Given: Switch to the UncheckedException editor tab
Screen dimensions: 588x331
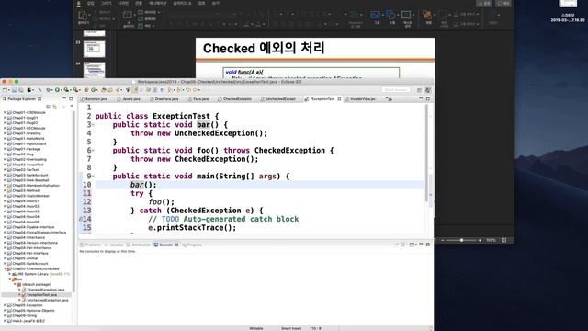Looking at the screenshot, I should (x=277, y=99).
